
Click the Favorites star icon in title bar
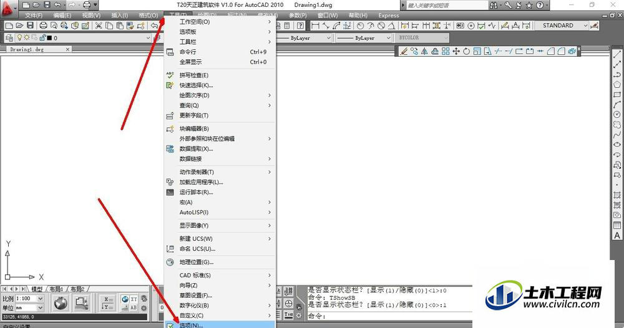(x=529, y=5)
